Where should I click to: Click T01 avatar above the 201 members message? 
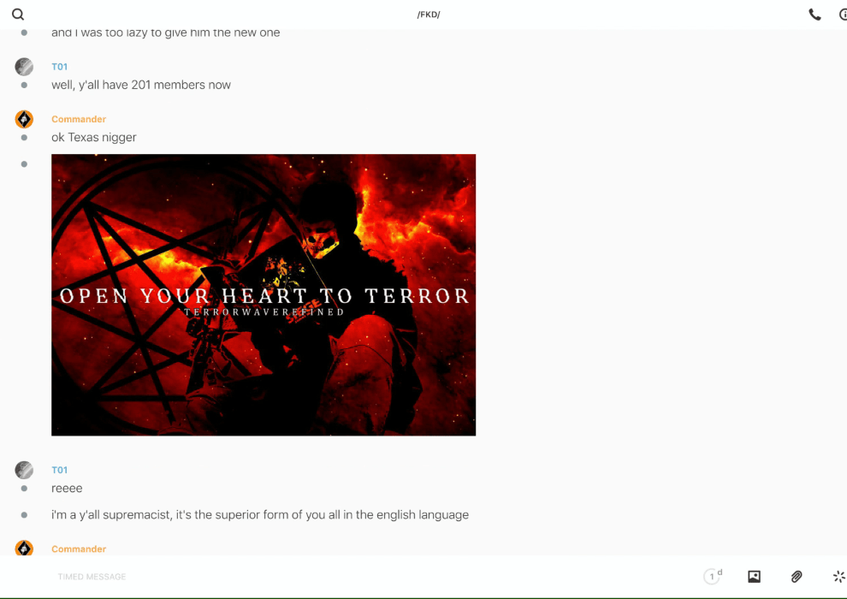pos(24,67)
